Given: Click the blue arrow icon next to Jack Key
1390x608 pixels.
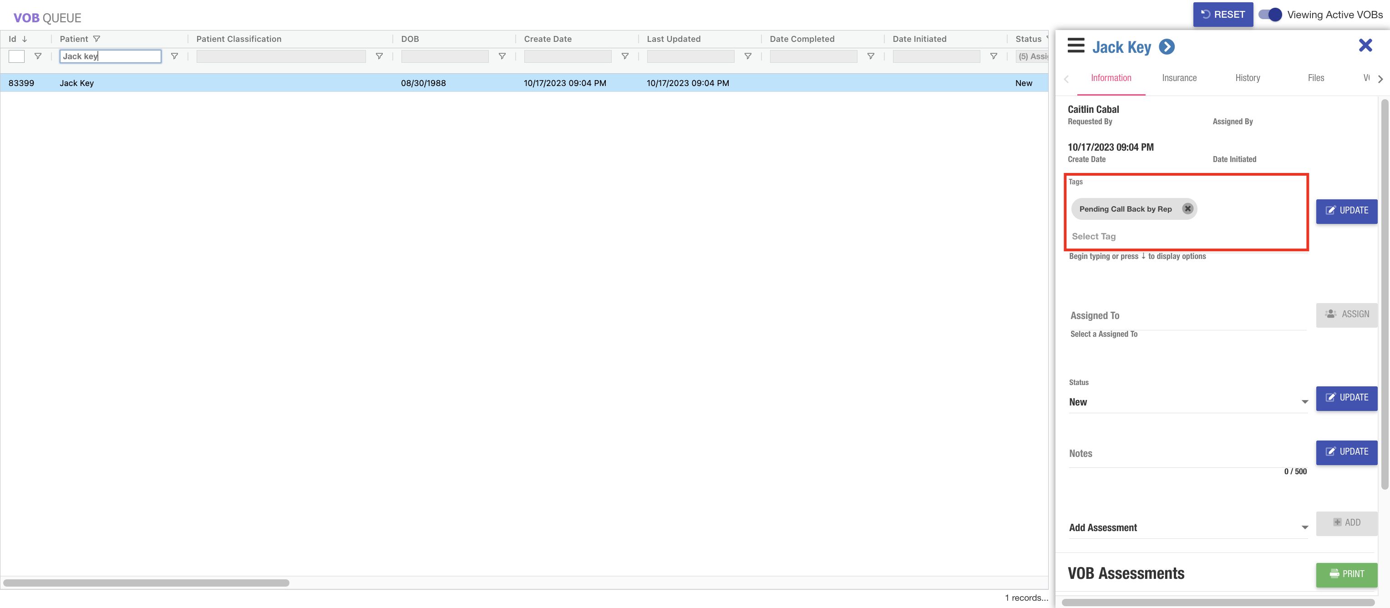Looking at the screenshot, I should point(1167,47).
